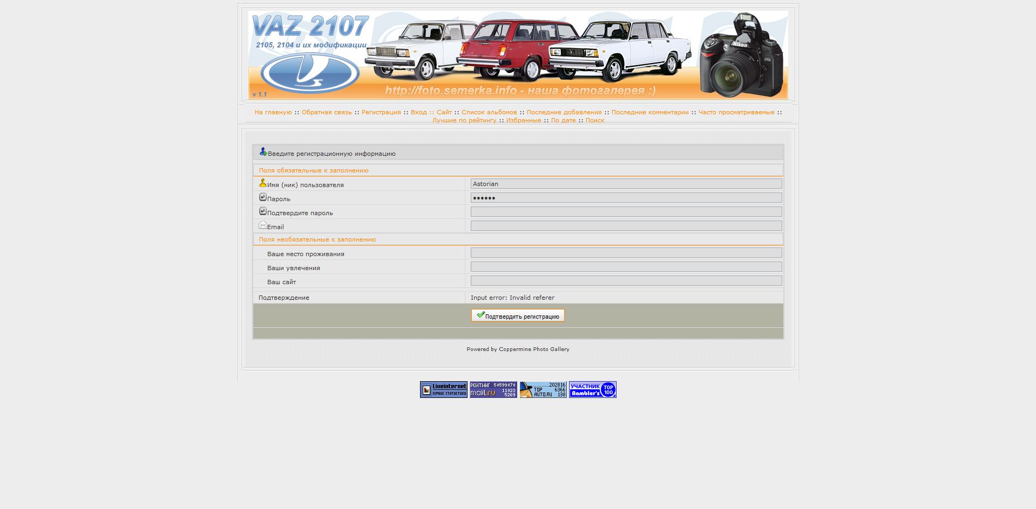Click into the Email input field

pos(626,226)
